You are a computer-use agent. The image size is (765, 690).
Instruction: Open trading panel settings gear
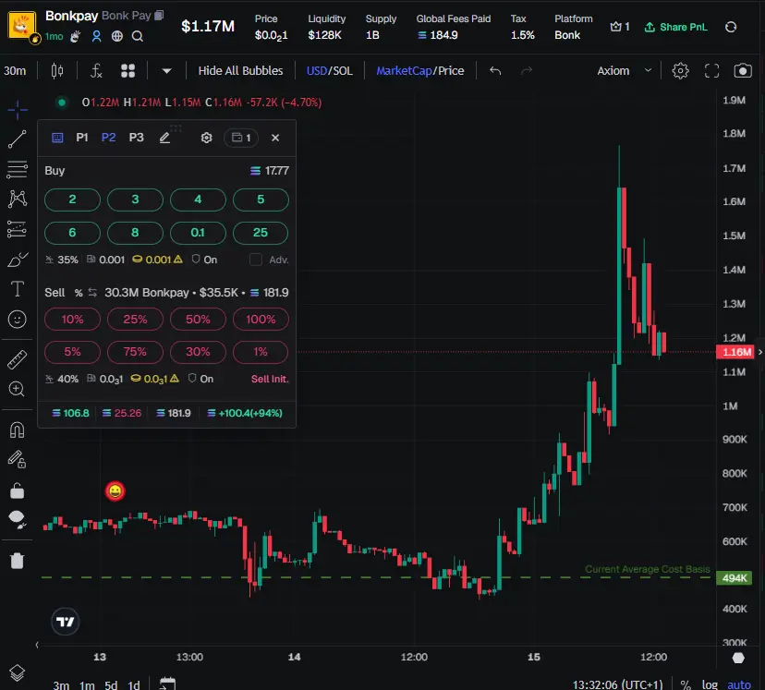point(206,138)
